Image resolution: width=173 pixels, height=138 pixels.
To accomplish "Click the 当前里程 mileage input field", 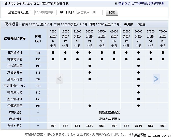I will pyautogui.click(x=45, y=12).
